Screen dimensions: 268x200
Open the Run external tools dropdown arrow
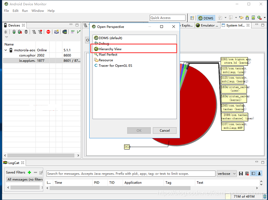click(x=265, y=18)
